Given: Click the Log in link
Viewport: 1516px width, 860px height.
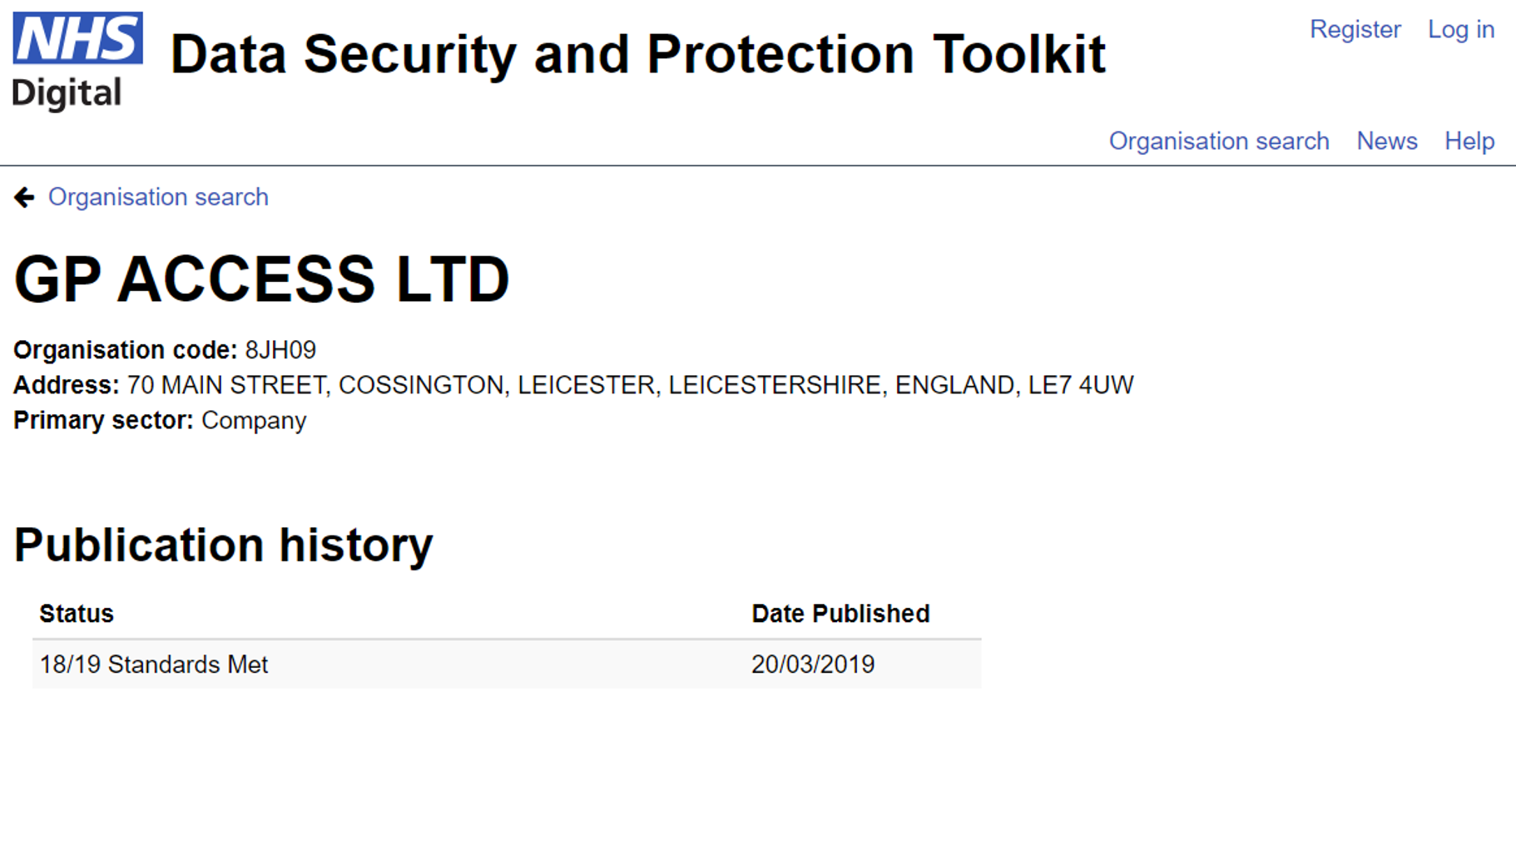Looking at the screenshot, I should click(1460, 30).
